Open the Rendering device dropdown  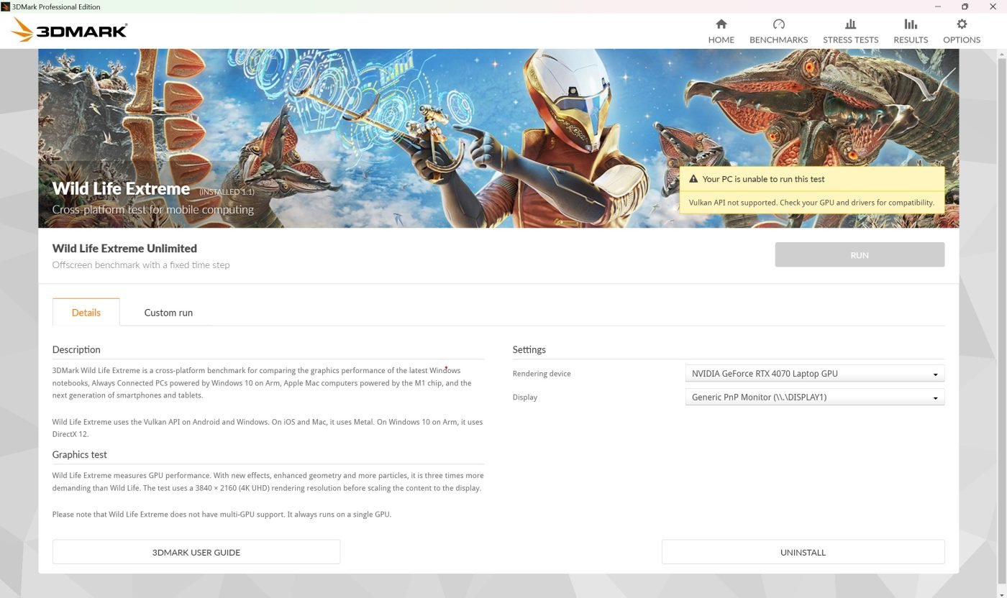point(814,374)
